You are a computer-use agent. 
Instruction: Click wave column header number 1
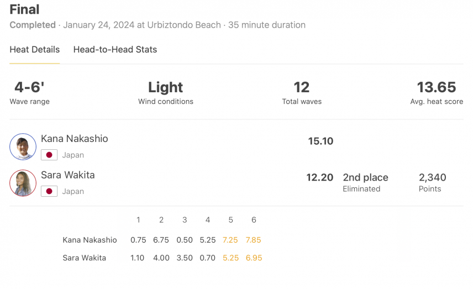pyautogui.click(x=138, y=220)
